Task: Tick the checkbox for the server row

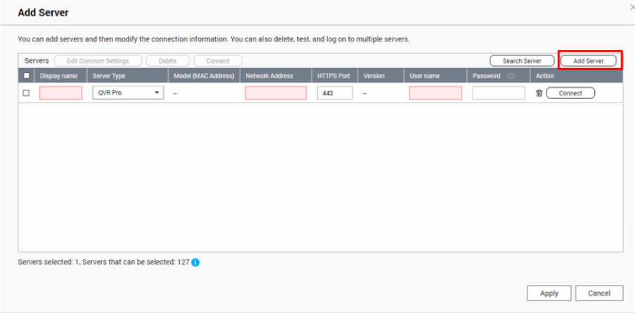Action: [26, 93]
